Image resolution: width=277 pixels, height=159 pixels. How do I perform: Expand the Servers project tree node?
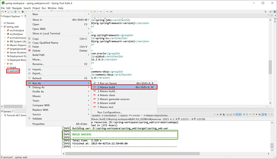(2, 23)
